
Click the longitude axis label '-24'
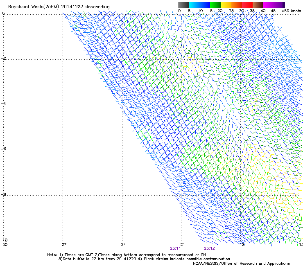click(x=122, y=245)
